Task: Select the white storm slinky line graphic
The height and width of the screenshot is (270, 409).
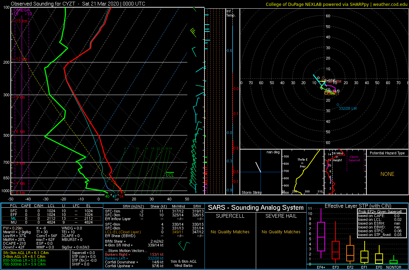Action: 258,167
